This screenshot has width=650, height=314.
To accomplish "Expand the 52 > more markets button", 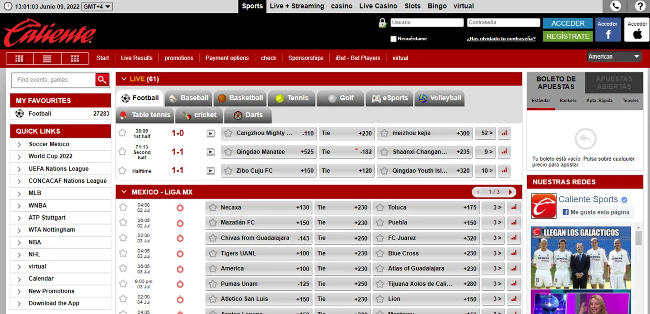I will point(485,133).
